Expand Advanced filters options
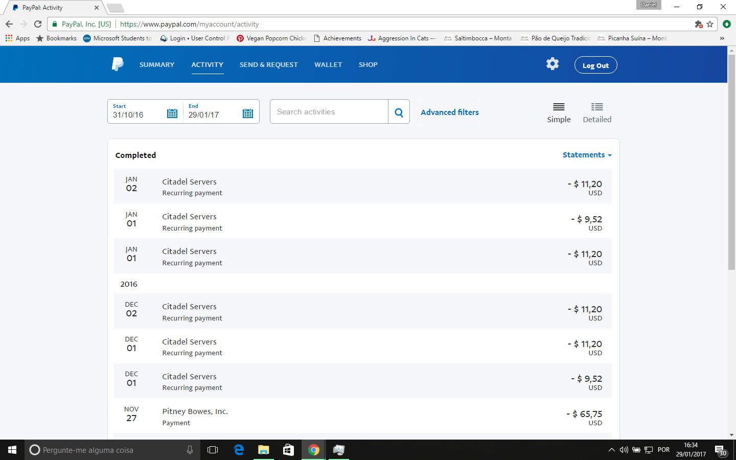 click(x=449, y=112)
